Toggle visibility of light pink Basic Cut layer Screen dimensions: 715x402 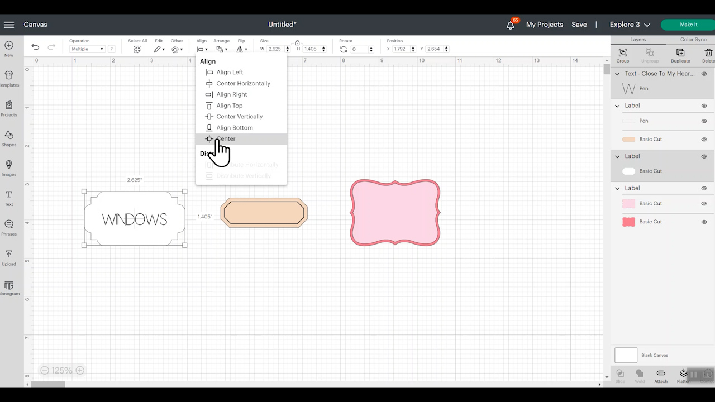(x=704, y=204)
